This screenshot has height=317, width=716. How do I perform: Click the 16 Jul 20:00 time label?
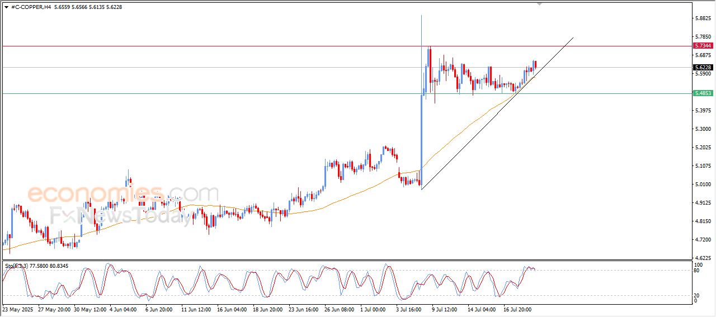tap(519, 309)
